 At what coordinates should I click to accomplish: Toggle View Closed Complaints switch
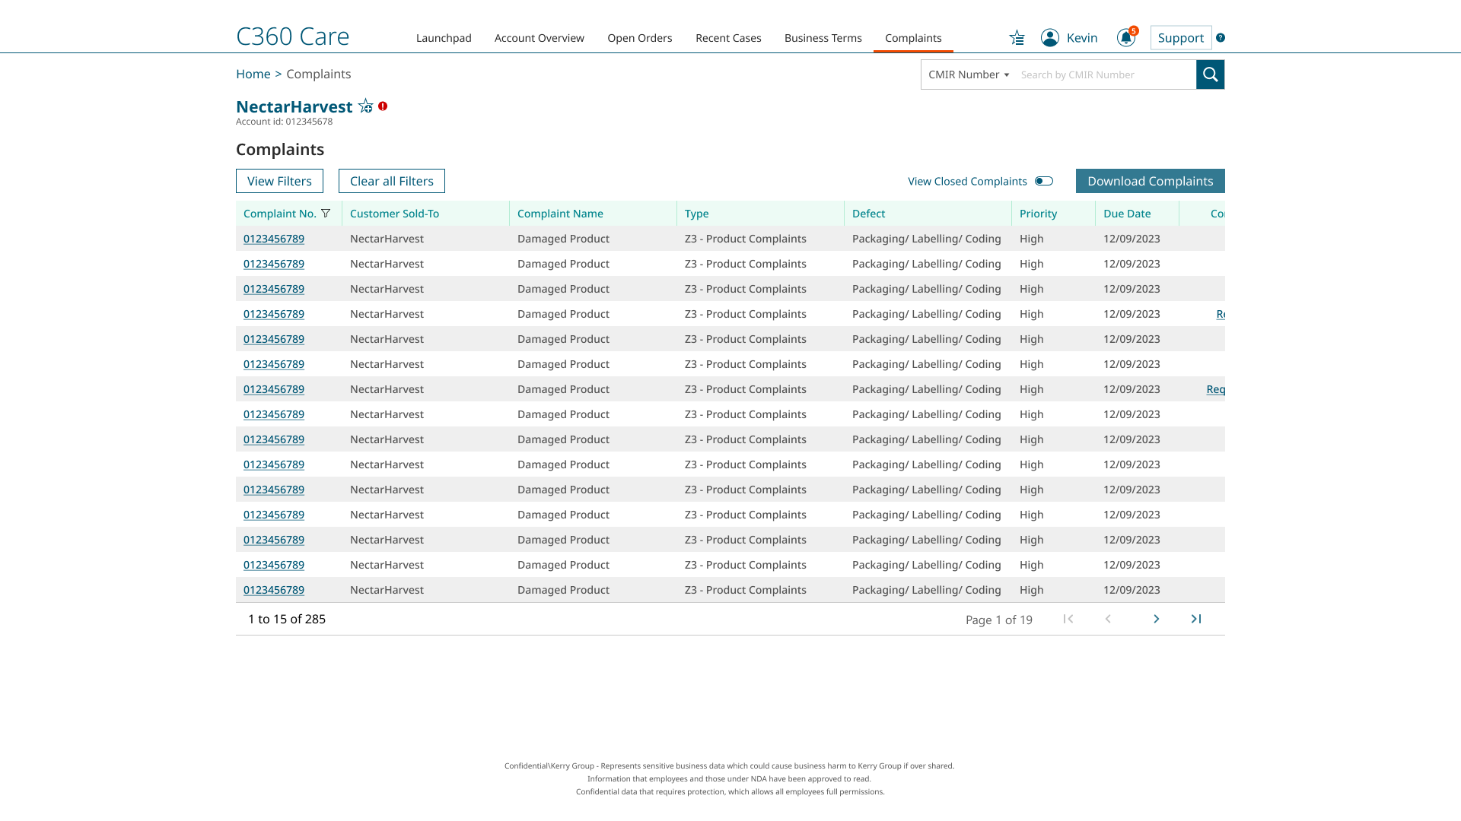[x=1044, y=181]
